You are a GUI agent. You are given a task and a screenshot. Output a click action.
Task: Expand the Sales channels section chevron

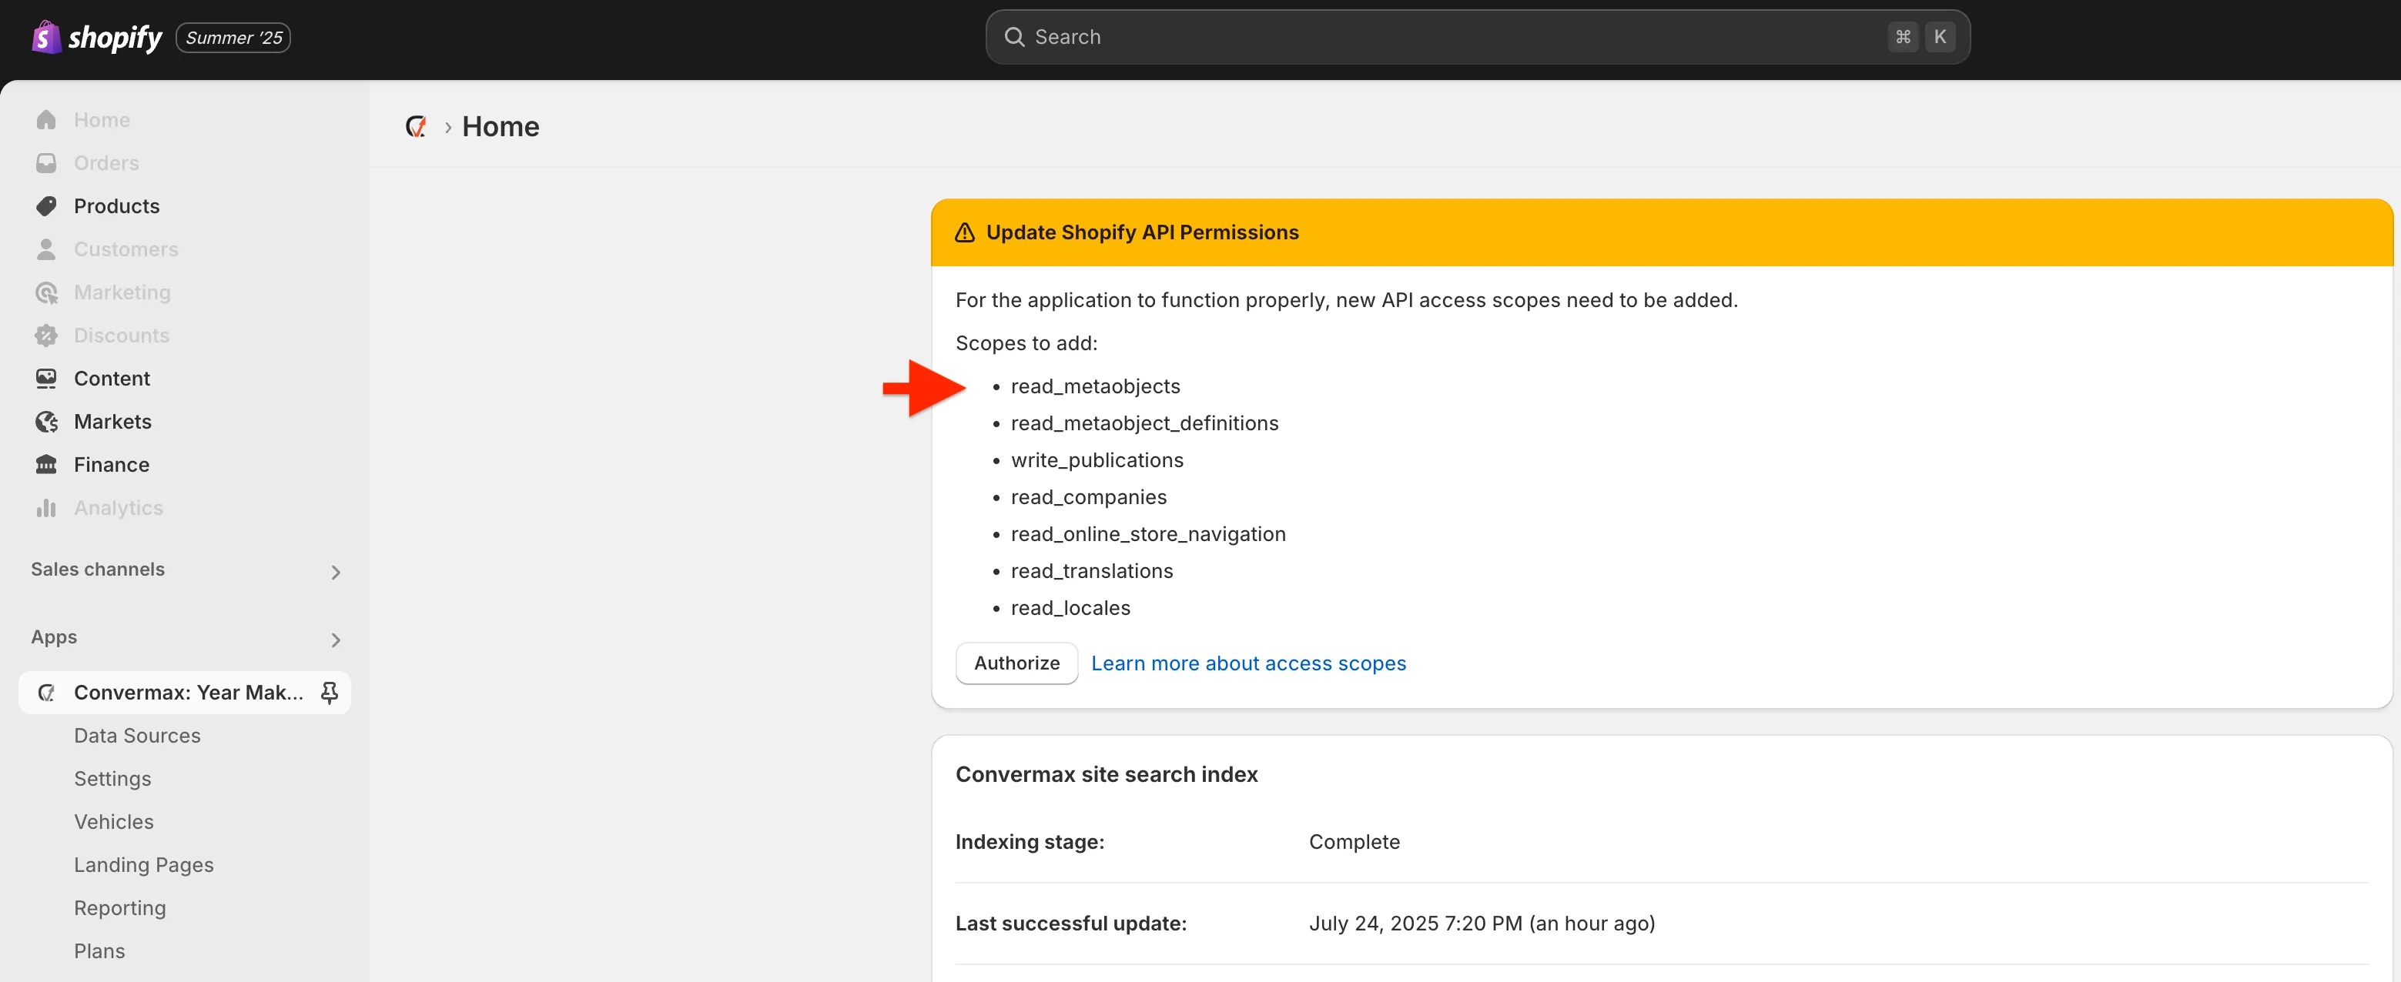[x=336, y=572]
